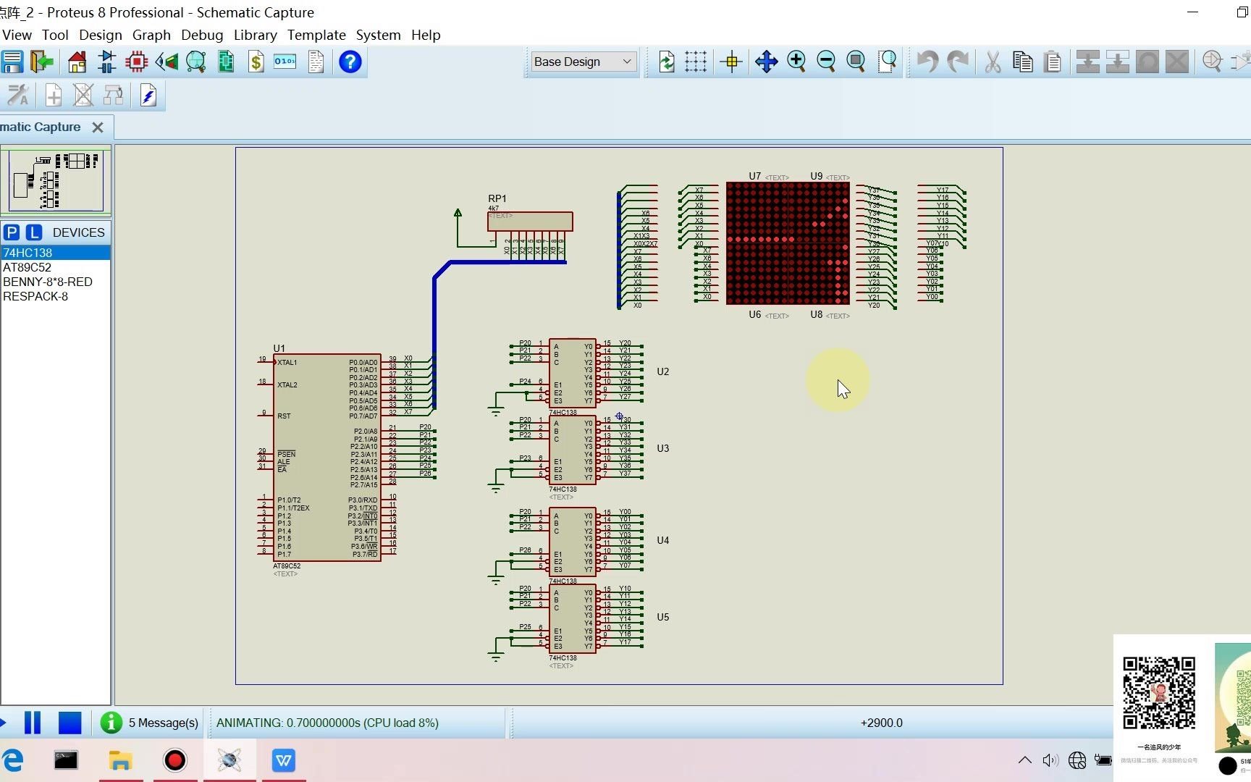Viewport: 1251px width, 782px height.
Task: Open the Bill of Materials icon
Action: coord(256,62)
